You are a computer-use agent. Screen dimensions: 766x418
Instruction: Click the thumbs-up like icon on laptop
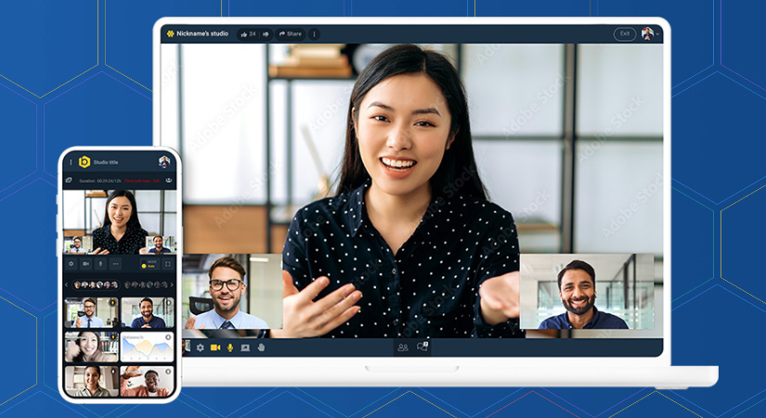(x=244, y=34)
